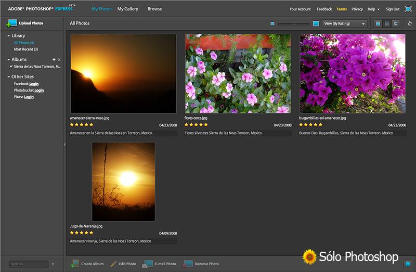416x272 pixels.
Task: Click the Create Album icon
Action: pos(75,264)
